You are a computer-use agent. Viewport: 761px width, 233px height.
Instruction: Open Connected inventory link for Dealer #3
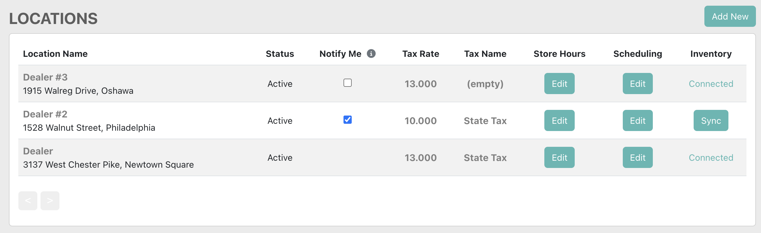click(x=711, y=84)
